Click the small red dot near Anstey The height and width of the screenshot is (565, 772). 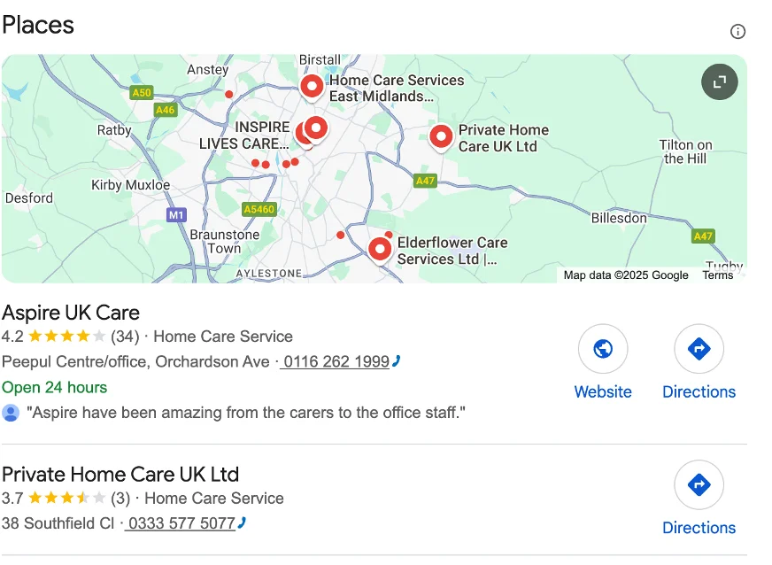[x=229, y=94]
